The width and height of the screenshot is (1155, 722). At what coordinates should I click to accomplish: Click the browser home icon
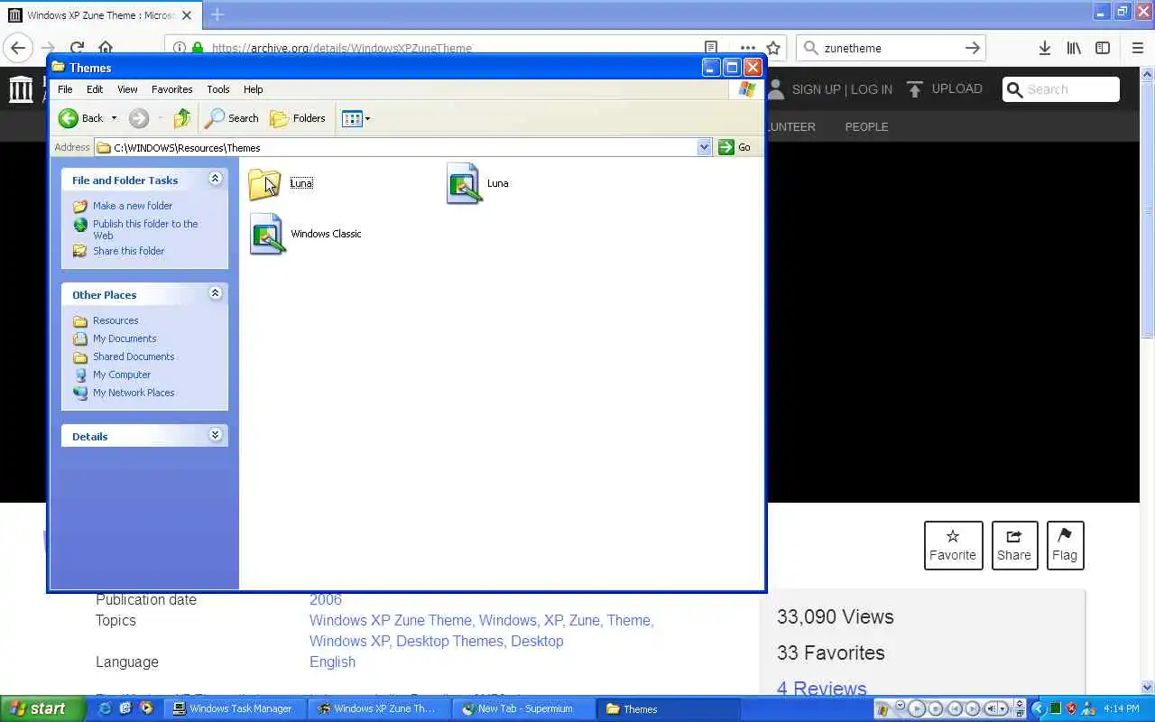click(x=106, y=48)
